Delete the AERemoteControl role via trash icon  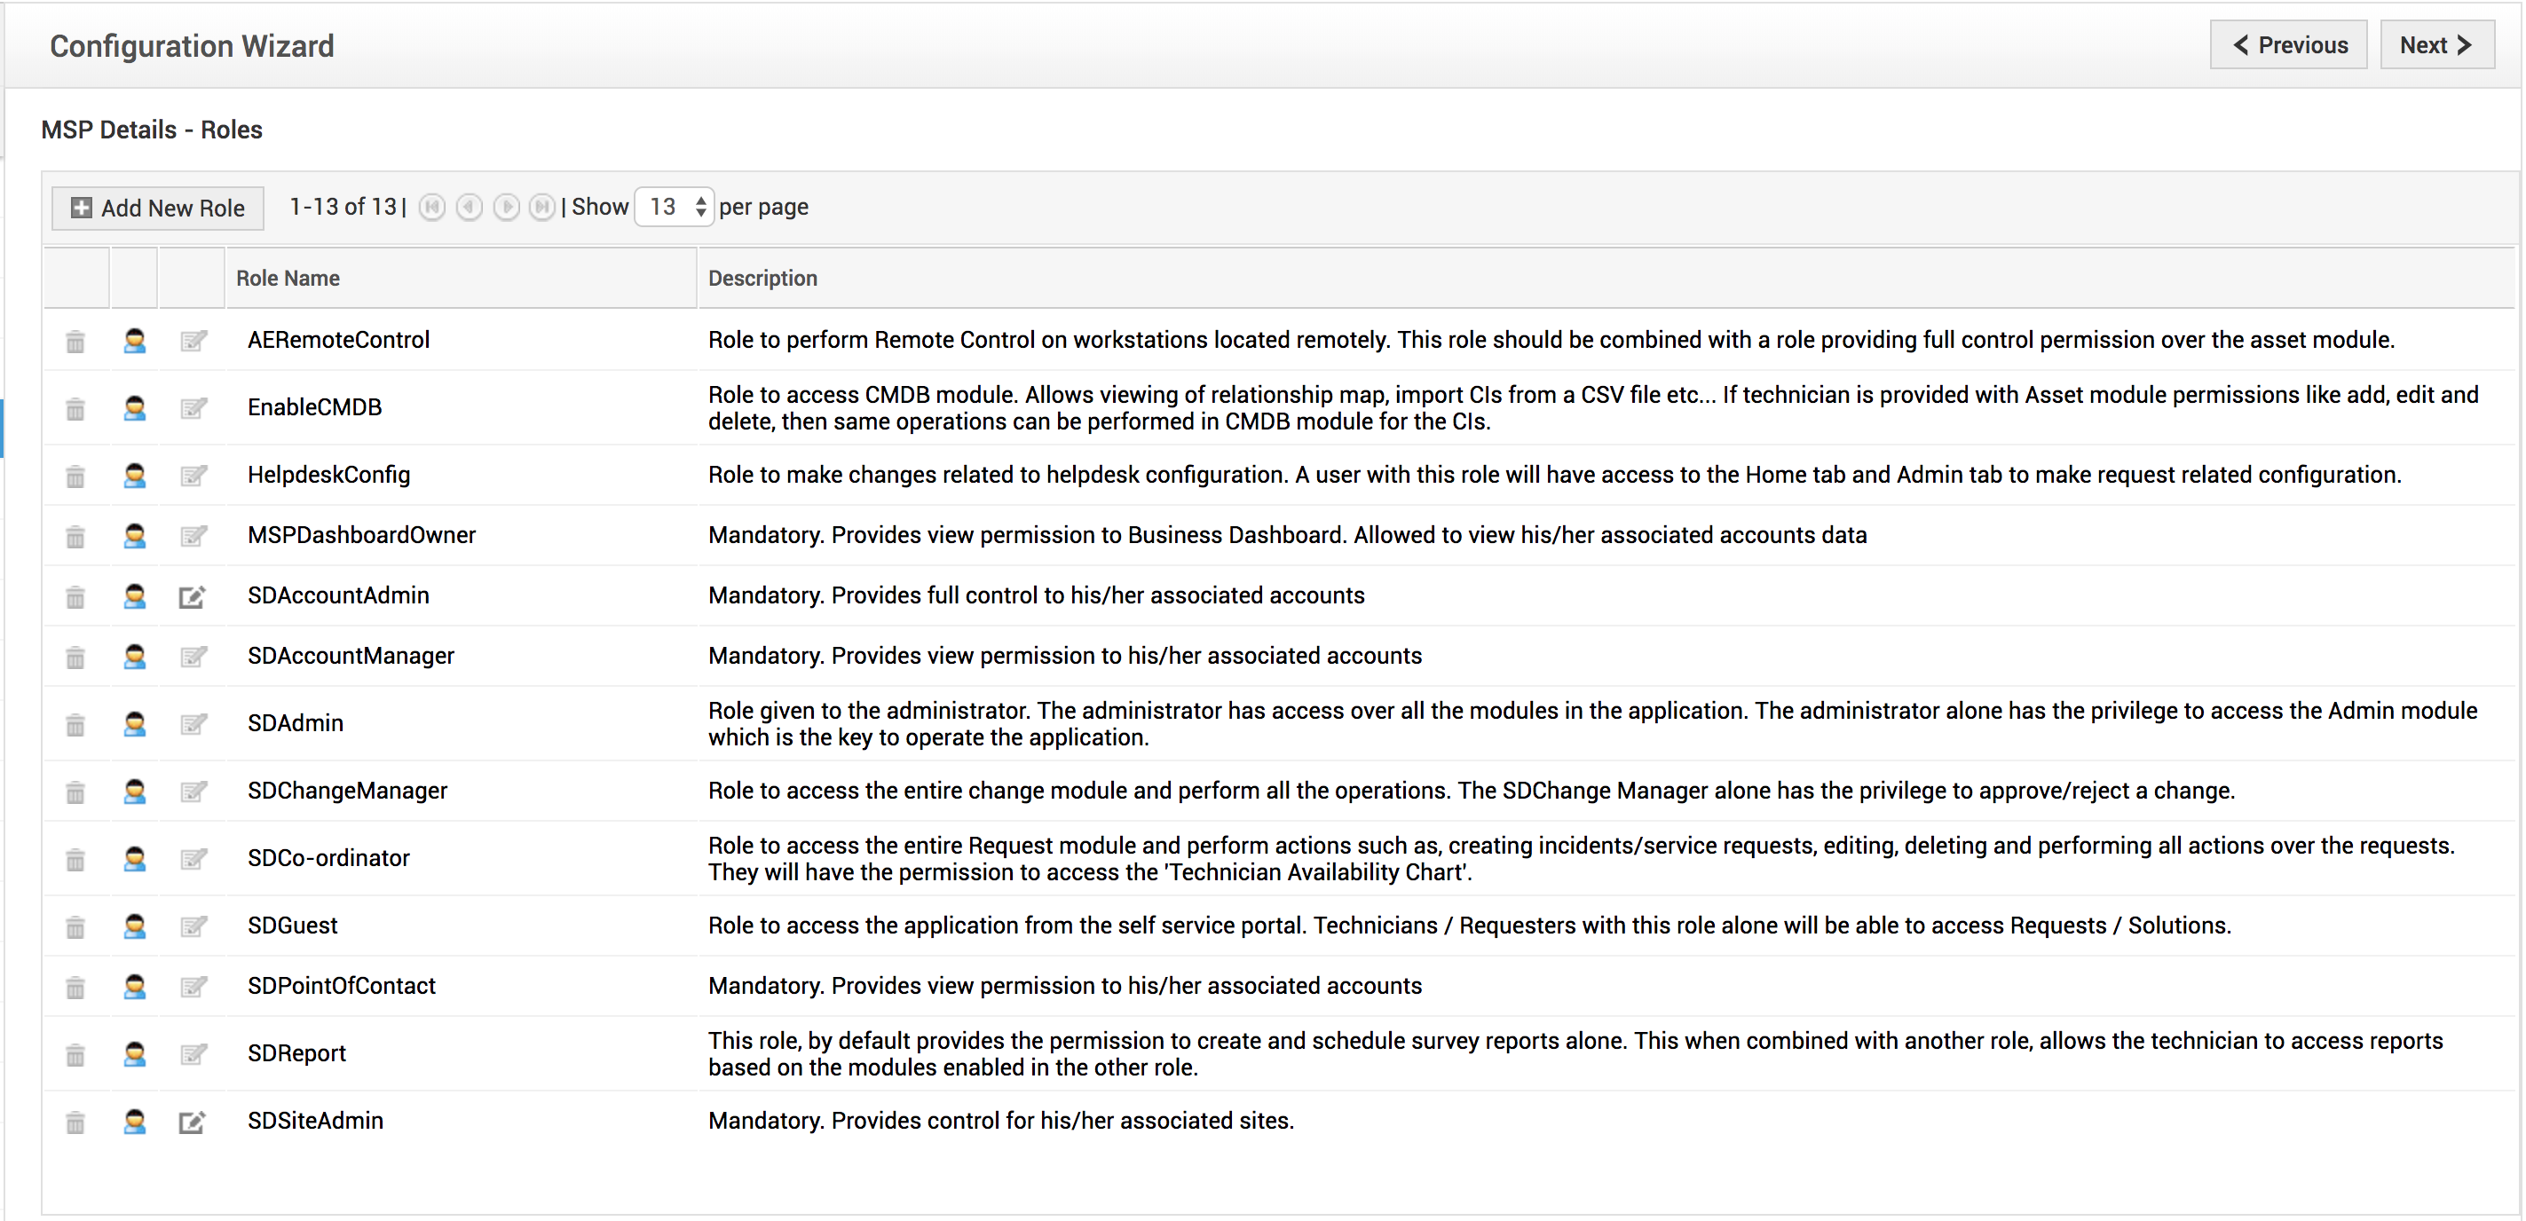(x=75, y=342)
